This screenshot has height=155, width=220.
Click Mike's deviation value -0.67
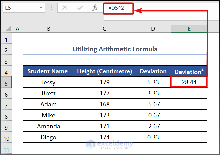(153, 115)
